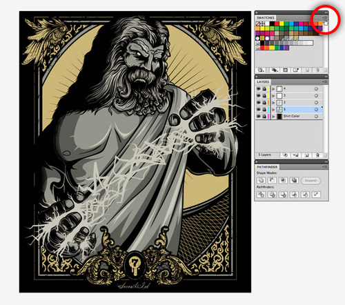This screenshot has width=345, height=305.
Task: Create a new layer in Layers panel
Action: 307,155
